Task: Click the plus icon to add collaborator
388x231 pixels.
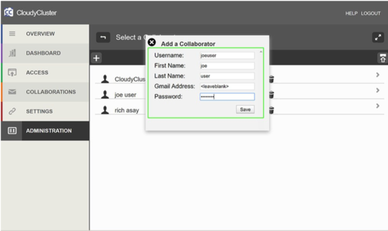Action: point(97,58)
